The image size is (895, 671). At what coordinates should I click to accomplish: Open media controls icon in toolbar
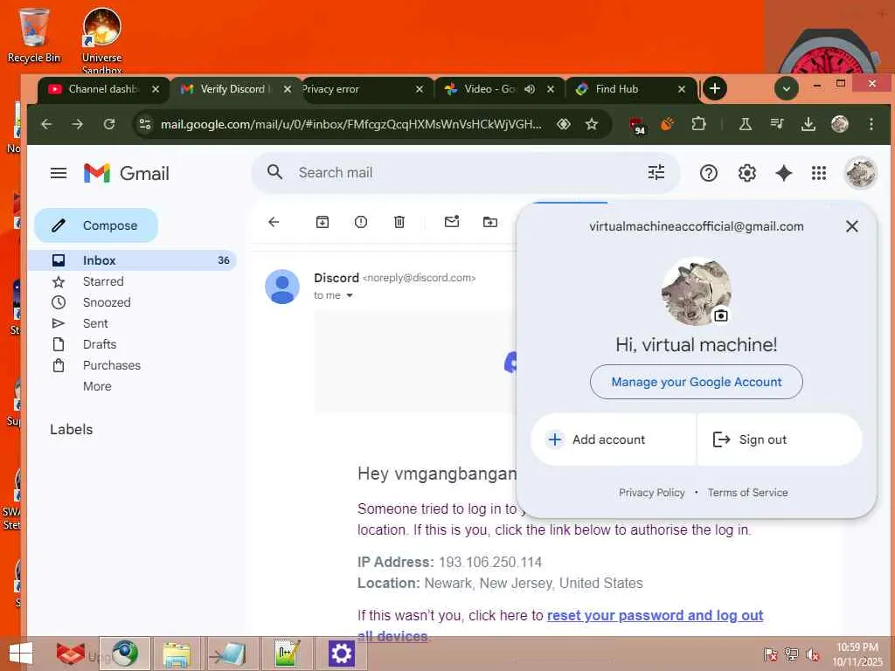[777, 124]
